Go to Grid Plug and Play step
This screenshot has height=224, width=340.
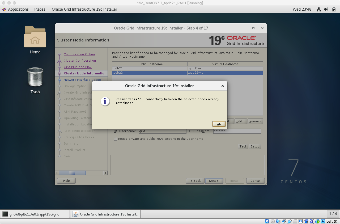pos(78,67)
